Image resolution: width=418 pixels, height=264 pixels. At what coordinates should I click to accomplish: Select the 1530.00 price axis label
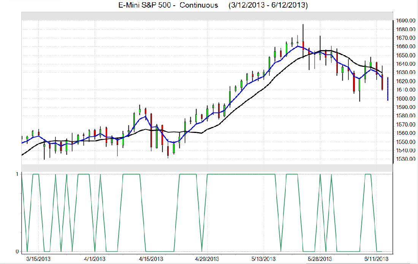point(404,159)
